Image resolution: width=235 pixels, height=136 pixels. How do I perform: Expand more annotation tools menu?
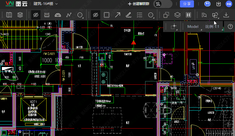coord(151,15)
